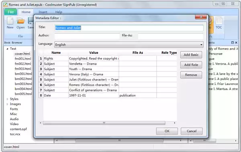
Task: Collapse the Text tree node
Action: coord(7,49)
